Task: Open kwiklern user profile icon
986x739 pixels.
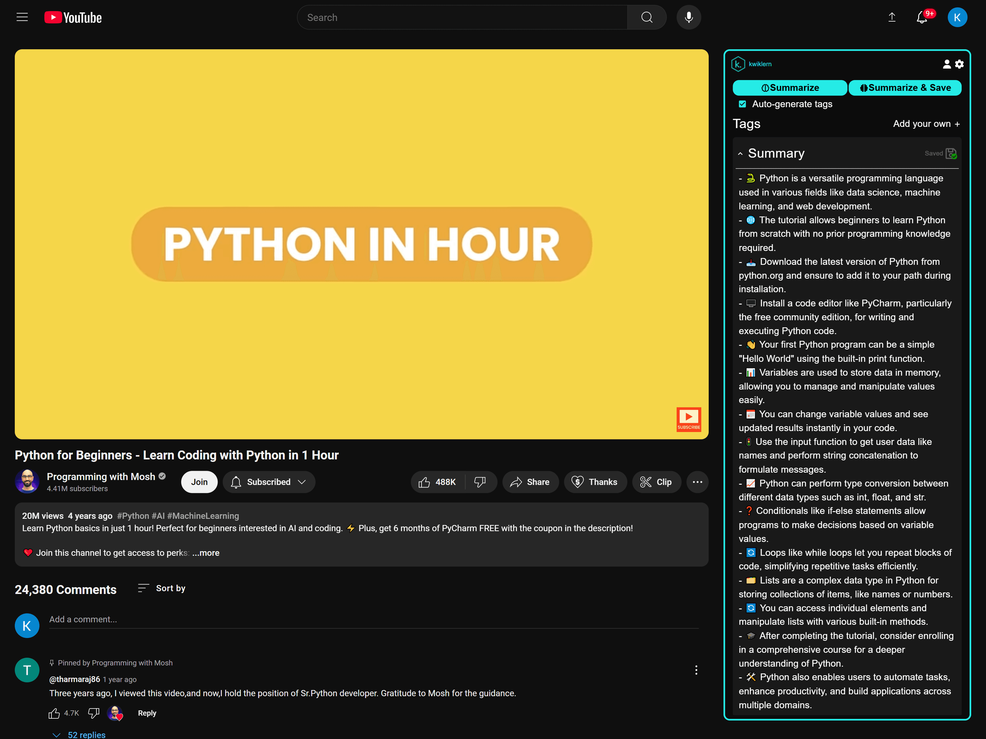Action: [946, 64]
